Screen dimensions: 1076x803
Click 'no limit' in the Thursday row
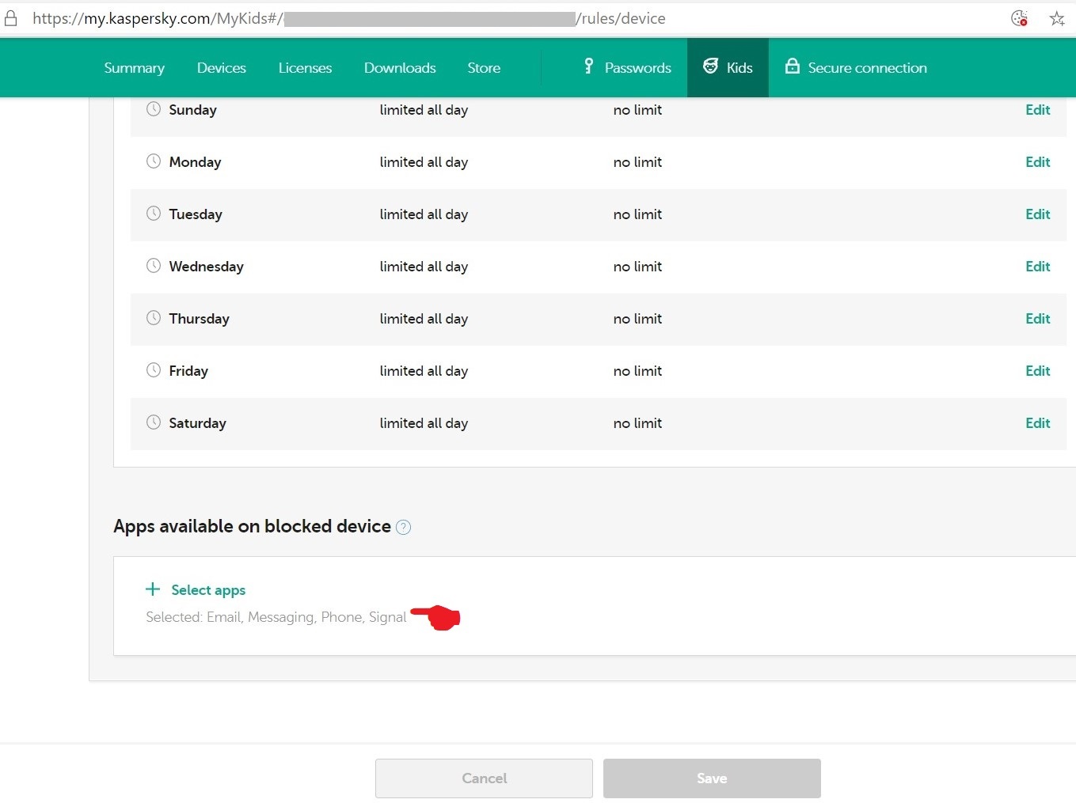click(637, 319)
